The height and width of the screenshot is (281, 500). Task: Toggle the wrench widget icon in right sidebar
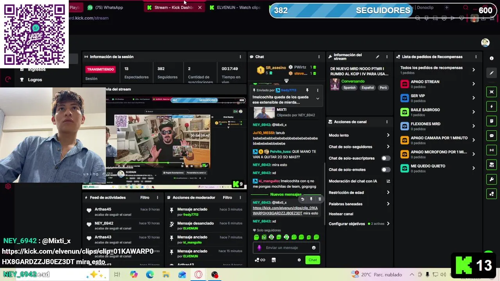tap(491, 179)
